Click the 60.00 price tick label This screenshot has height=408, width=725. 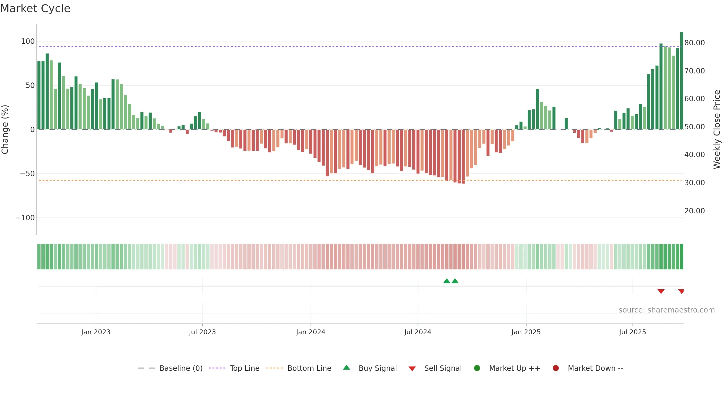click(x=694, y=99)
